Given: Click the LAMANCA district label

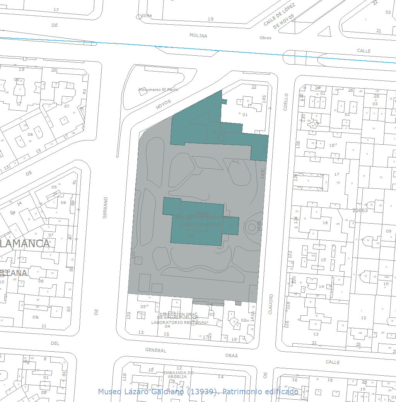Looking at the screenshot, I should (x=25, y=243).
